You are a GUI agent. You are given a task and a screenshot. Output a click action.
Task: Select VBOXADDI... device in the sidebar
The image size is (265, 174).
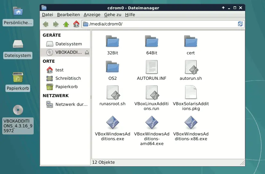coord(65,52)
